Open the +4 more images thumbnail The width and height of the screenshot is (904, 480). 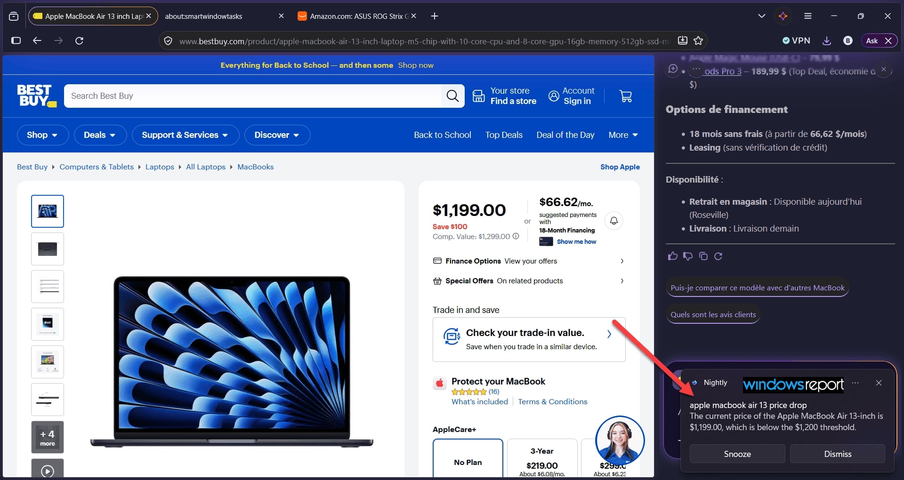pos(48,437)
